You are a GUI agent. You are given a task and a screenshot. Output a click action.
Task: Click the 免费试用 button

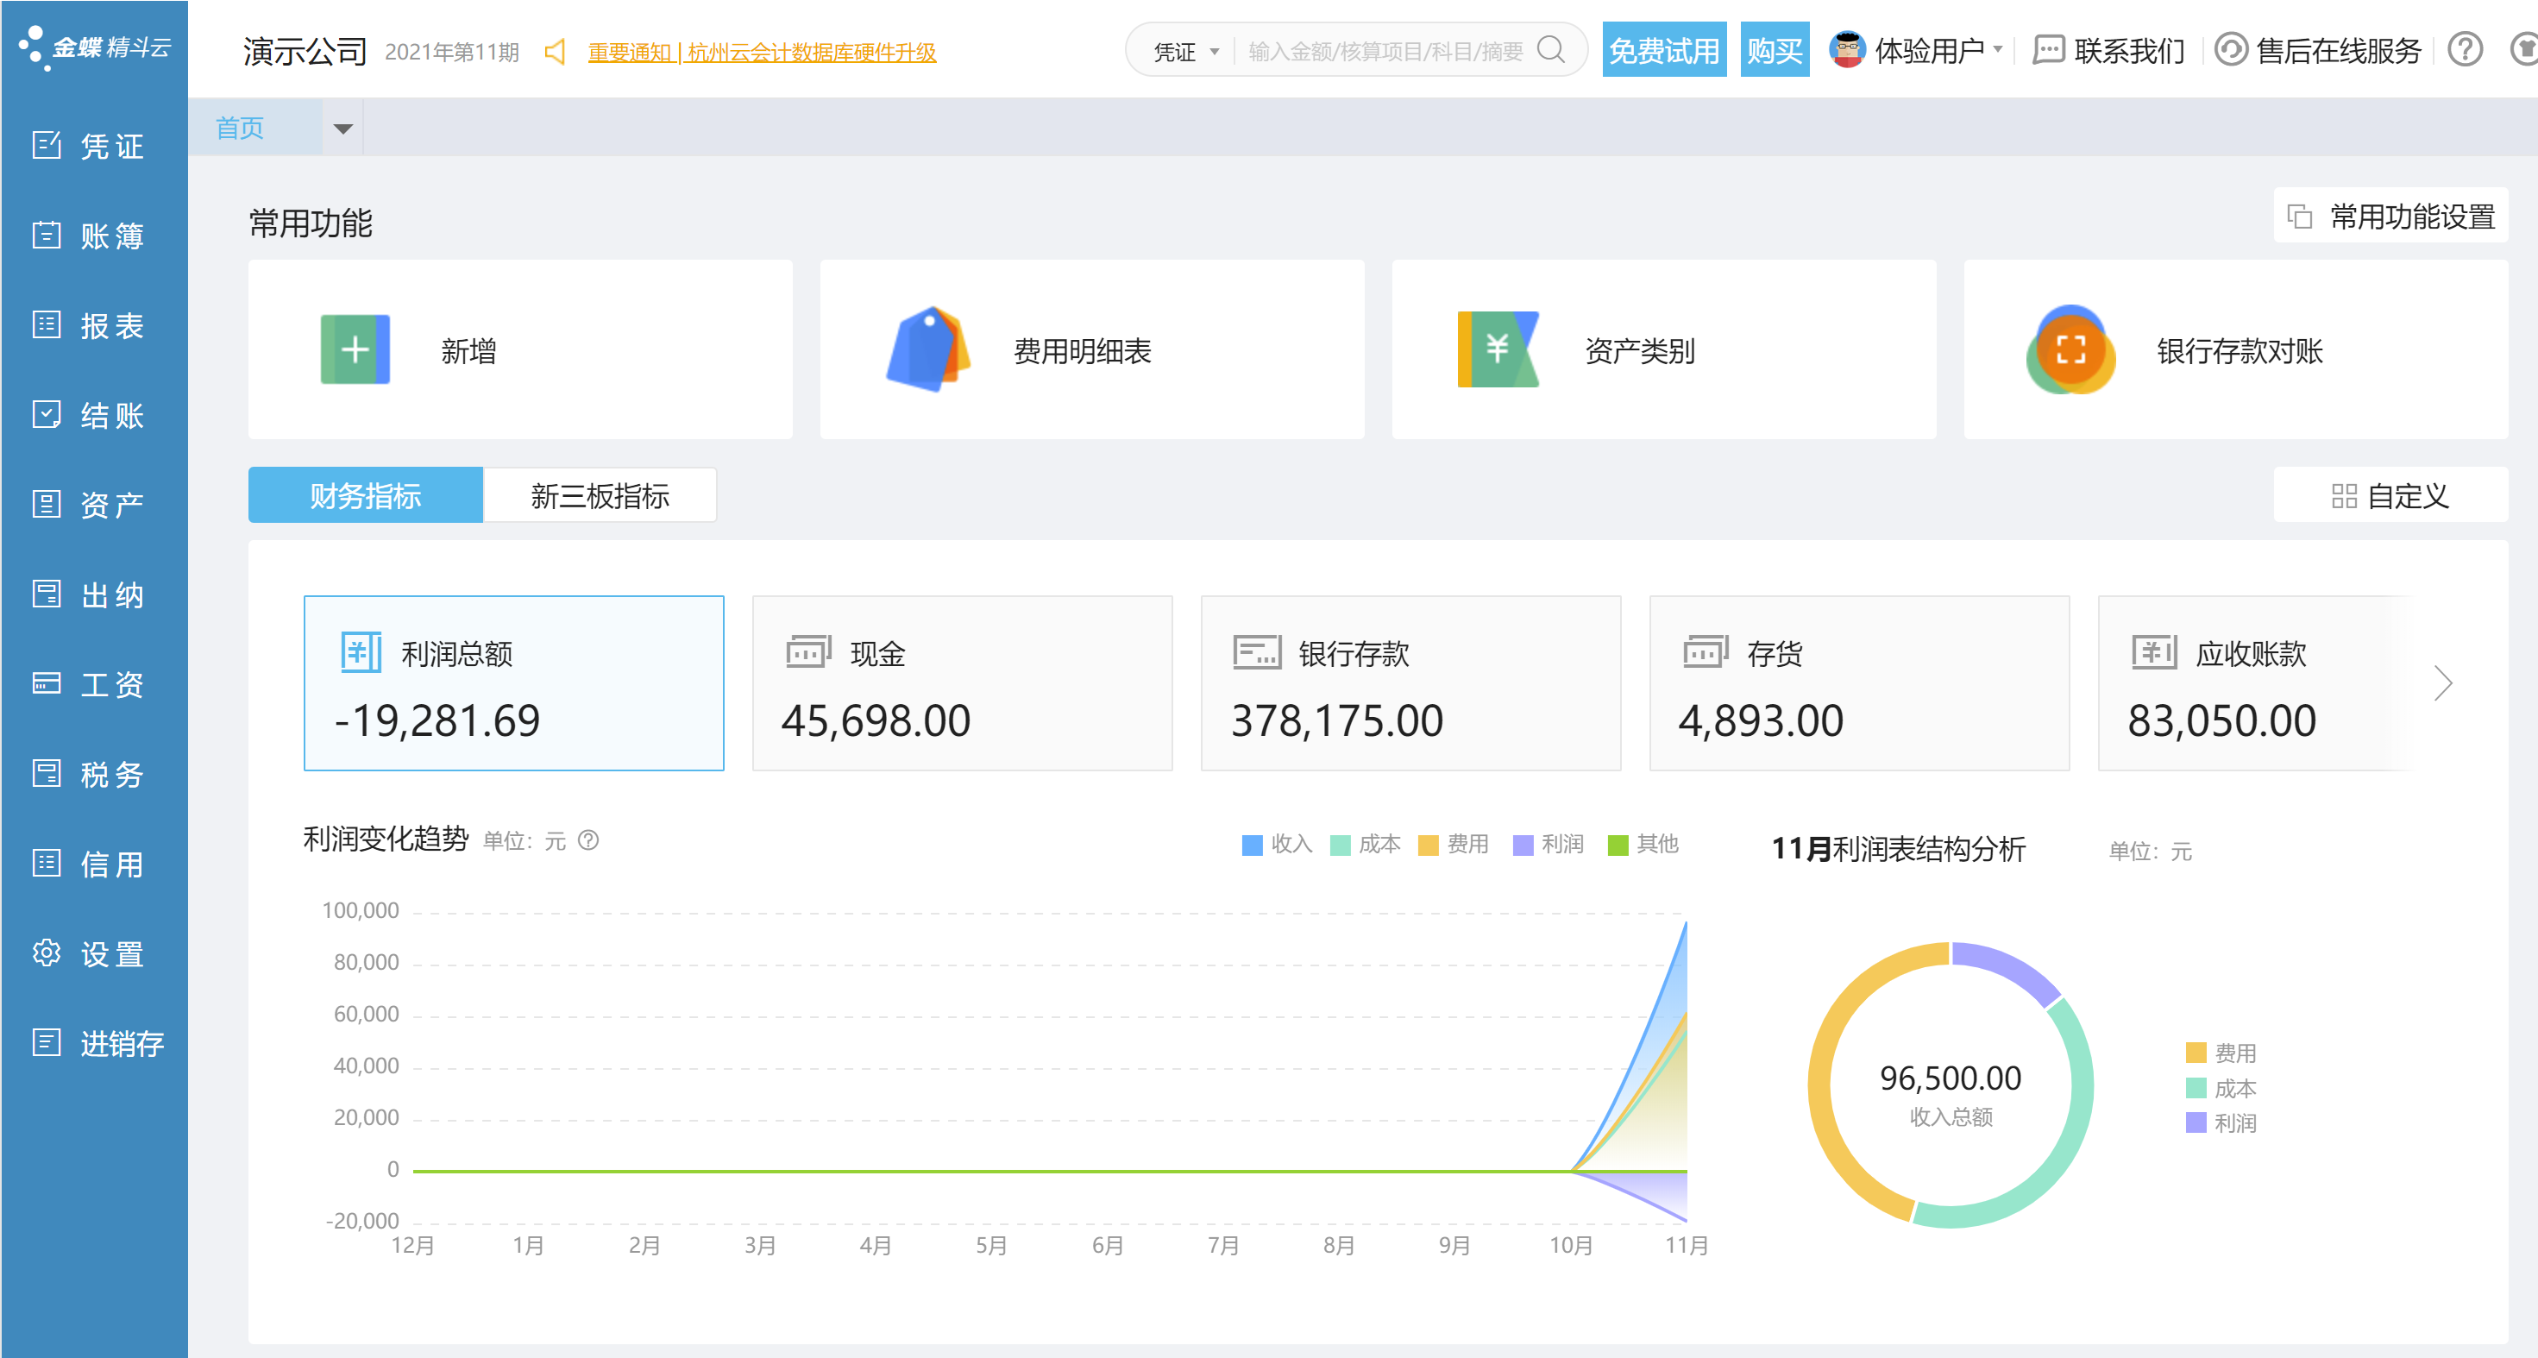click(x=1663, y=50)
